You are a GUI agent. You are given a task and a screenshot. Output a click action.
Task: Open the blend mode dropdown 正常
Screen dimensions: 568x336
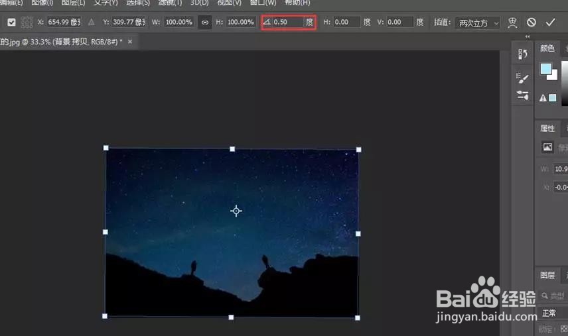[x=553, y=313]
